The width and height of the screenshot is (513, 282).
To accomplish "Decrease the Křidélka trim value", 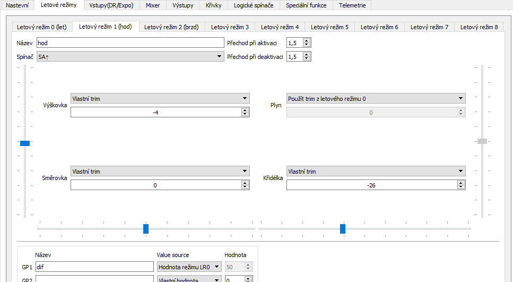I will [x=461, y=187].
